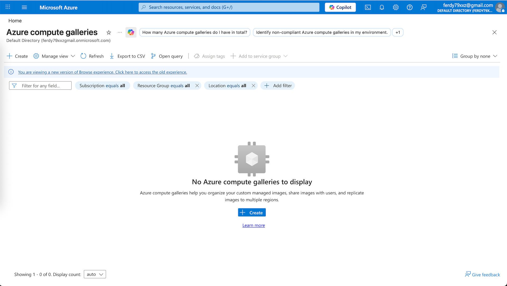Click the Filter for any field box

pos(40,86)
